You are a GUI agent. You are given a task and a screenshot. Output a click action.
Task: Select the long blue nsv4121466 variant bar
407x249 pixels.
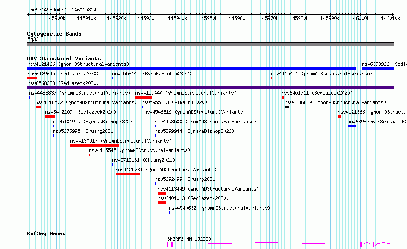[192, 69]
